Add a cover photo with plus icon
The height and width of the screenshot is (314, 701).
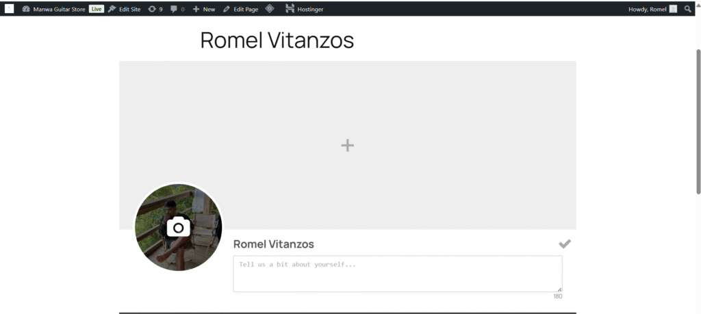click(x=348, y=145)
